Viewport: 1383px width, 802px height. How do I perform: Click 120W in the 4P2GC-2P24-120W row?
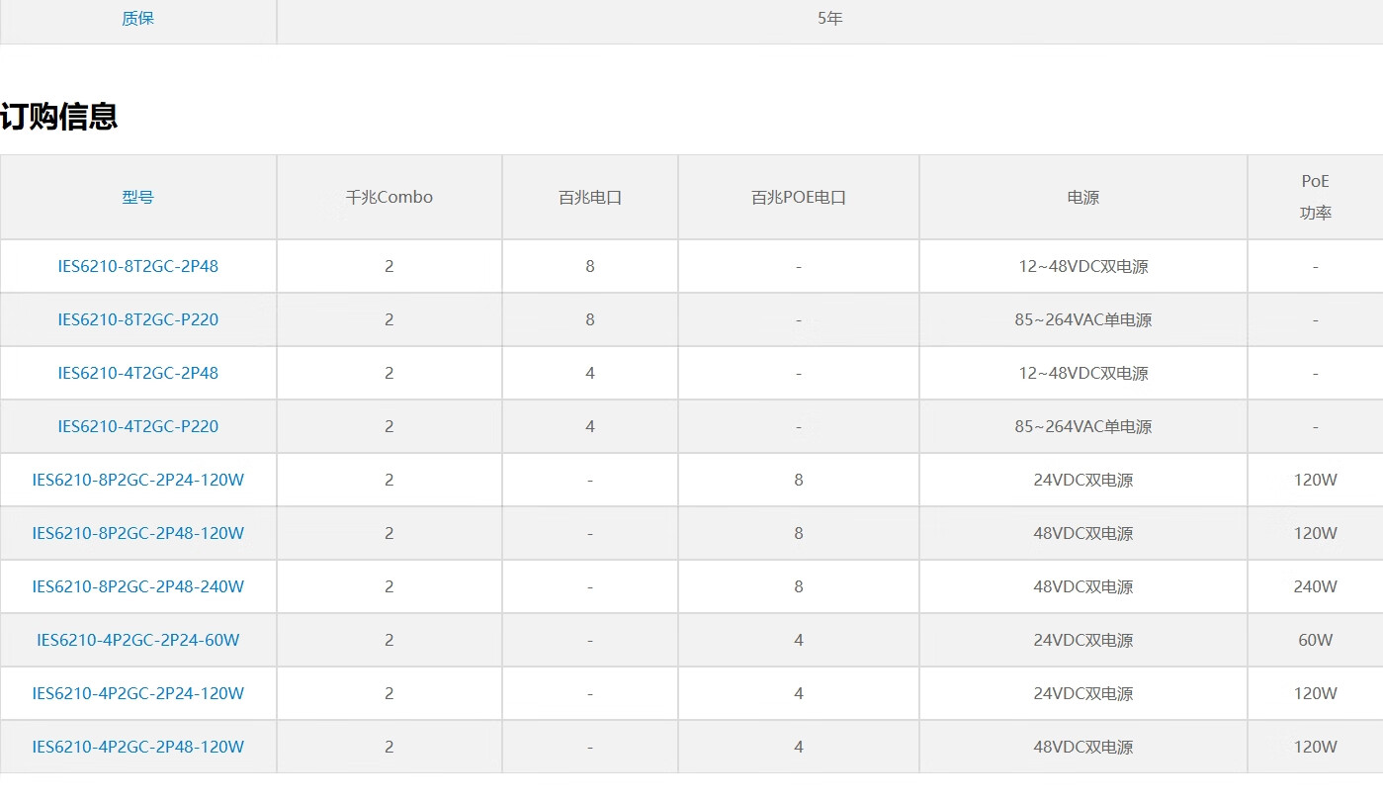click(x=1316, y=693)
